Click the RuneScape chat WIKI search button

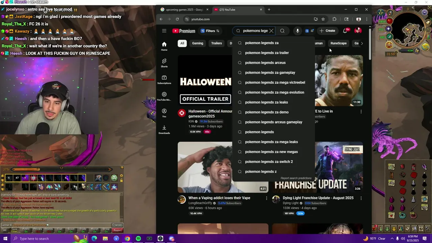117,225
